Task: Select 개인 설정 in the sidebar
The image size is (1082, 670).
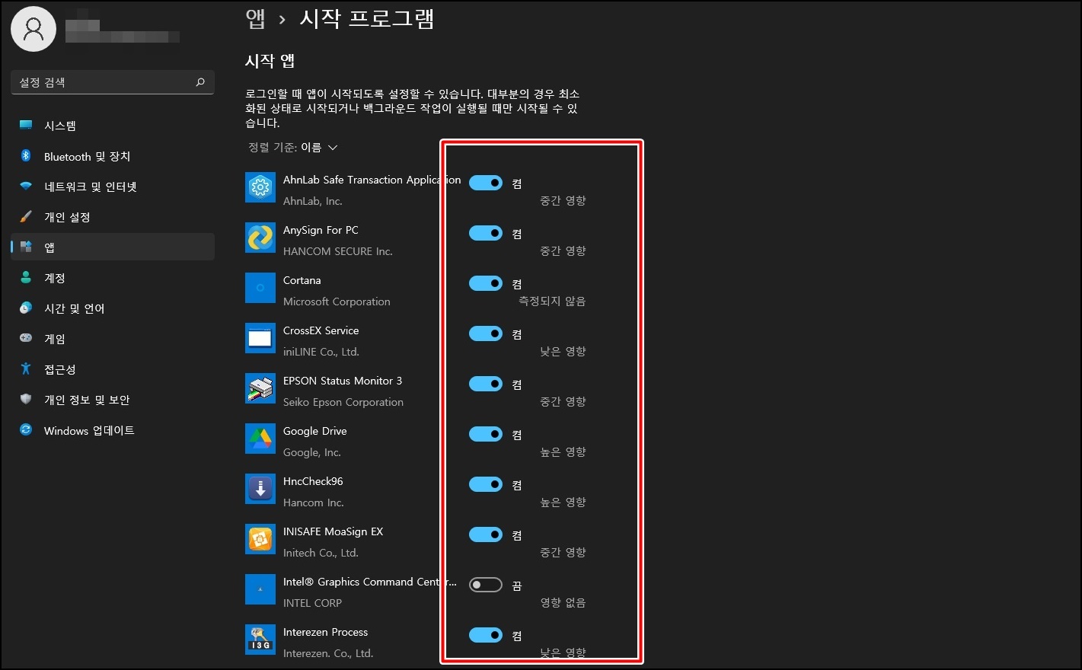Action: [113, 217]
